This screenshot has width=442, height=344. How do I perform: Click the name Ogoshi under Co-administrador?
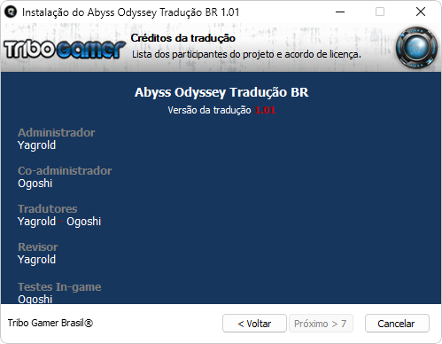pos(35,184)
